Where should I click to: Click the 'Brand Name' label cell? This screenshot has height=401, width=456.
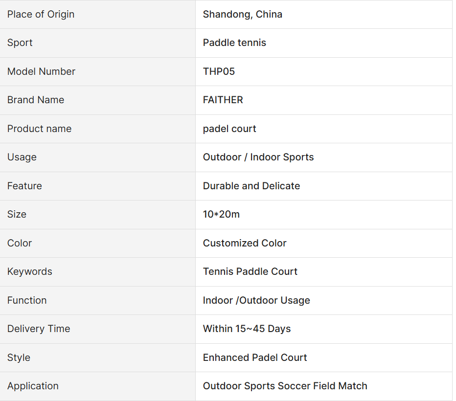pyautogui.click(x=36, y=100)
